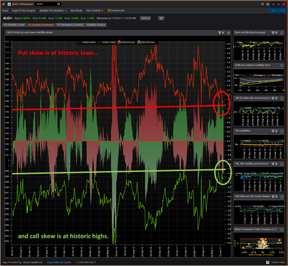Click the Major Parameter Daily Changes scatter chart

(258, 245)
